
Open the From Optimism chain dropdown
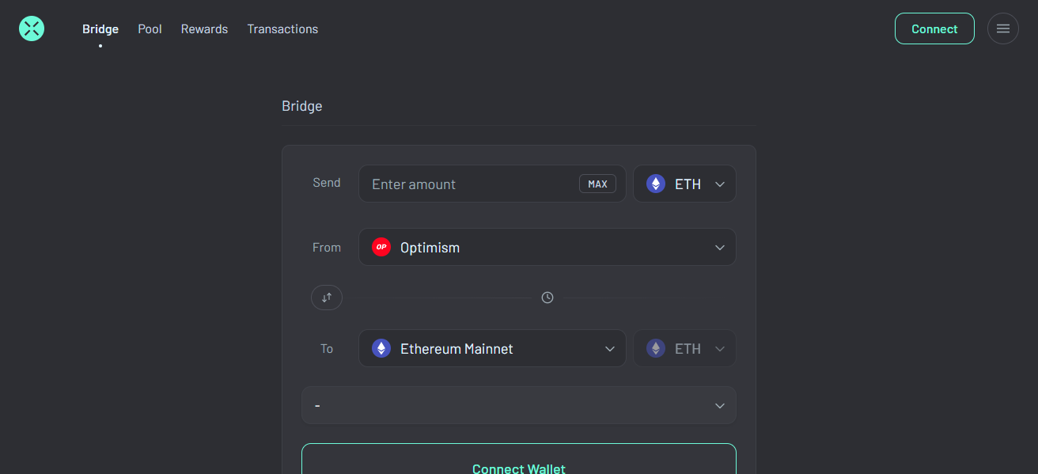click(547, 247)
